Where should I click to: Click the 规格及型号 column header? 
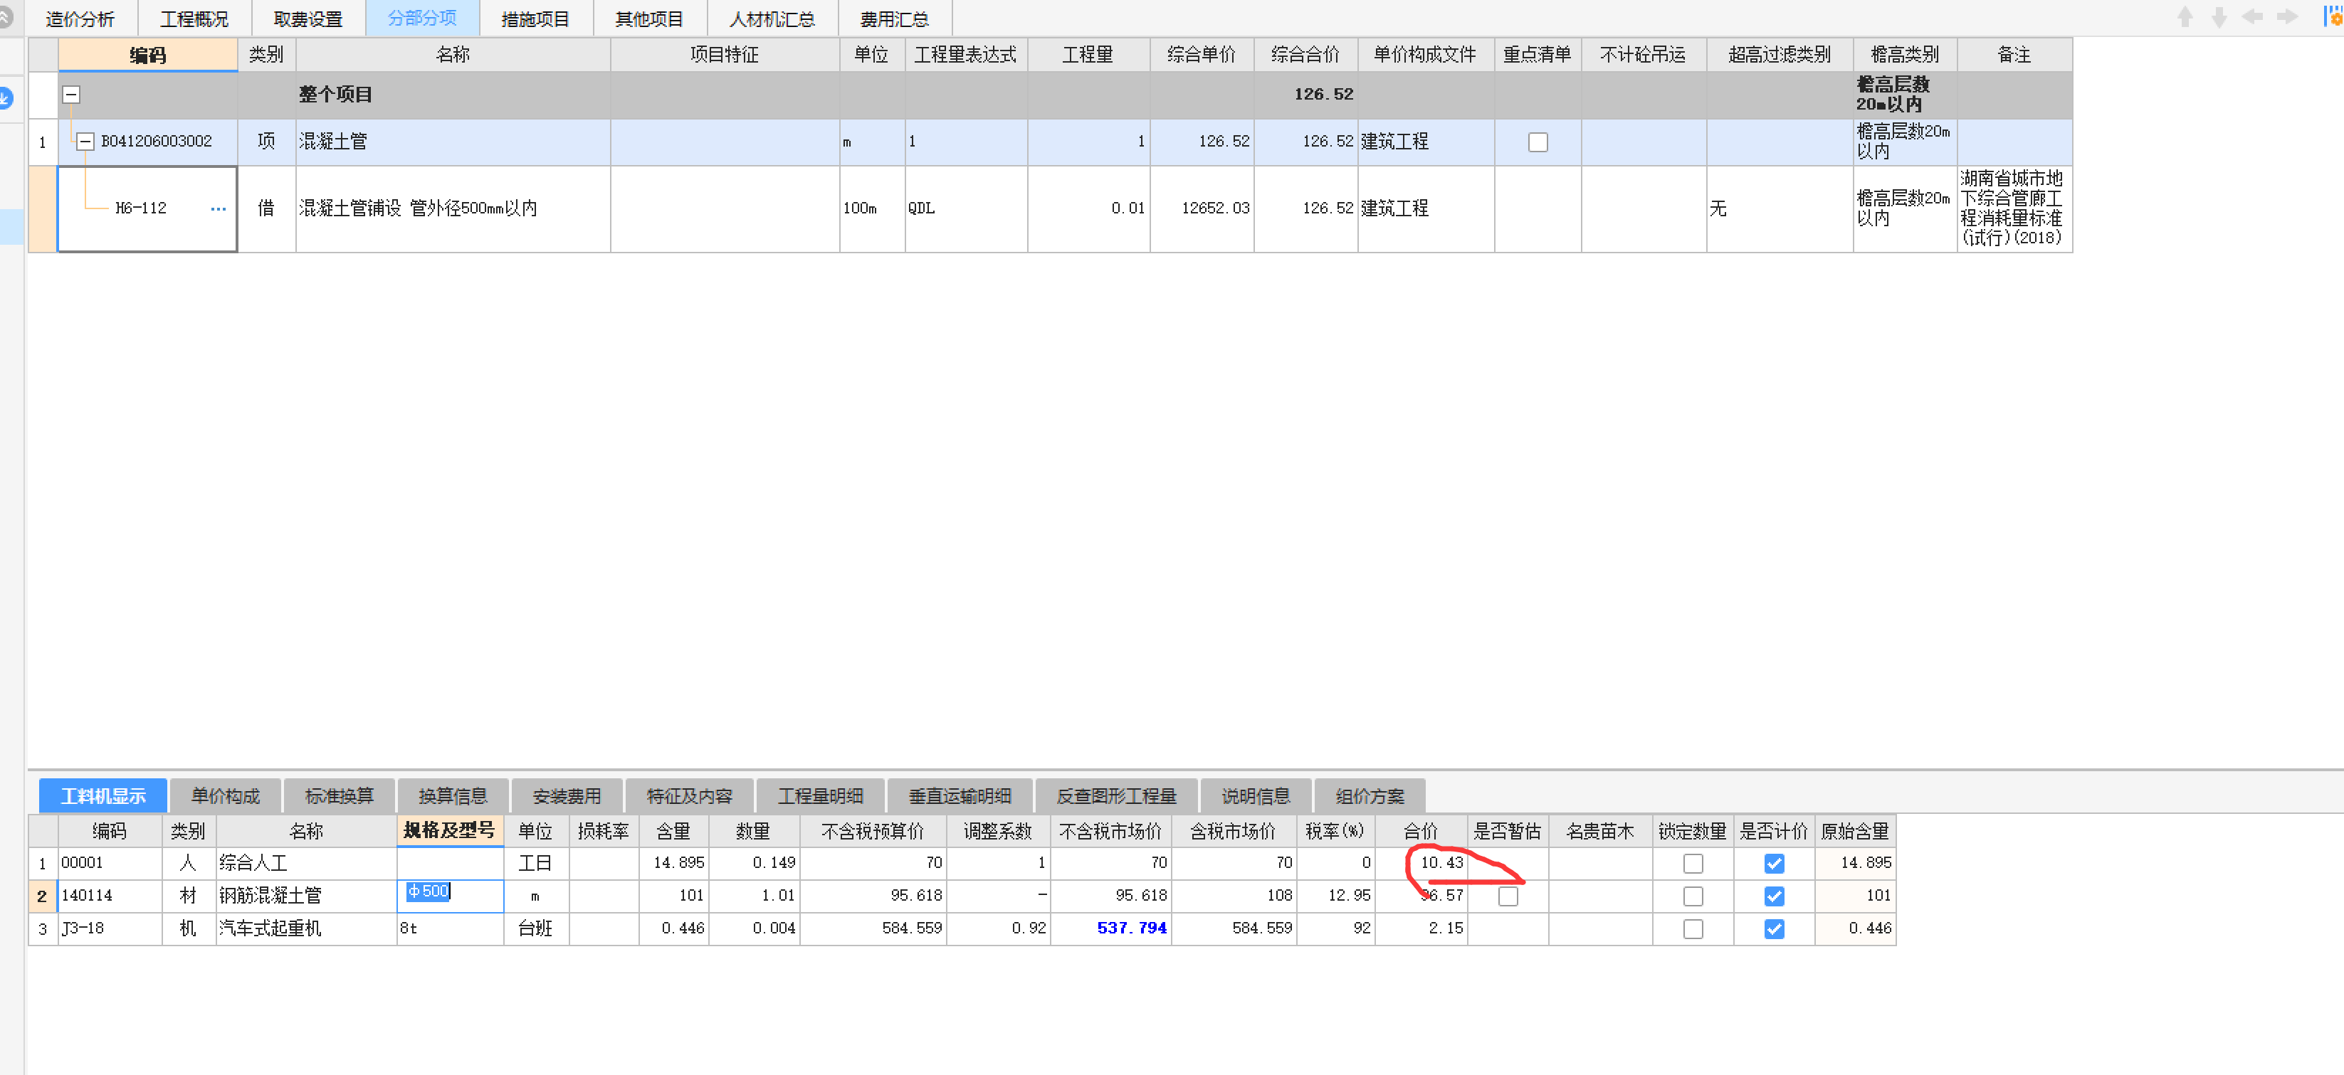click(449, 830)
